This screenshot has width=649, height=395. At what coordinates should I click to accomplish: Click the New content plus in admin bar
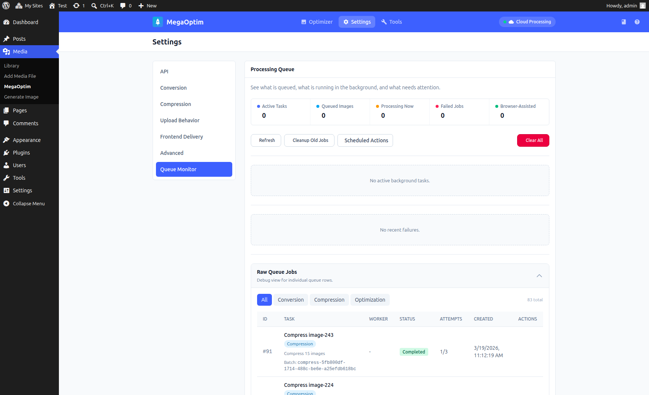click(147, 6)
